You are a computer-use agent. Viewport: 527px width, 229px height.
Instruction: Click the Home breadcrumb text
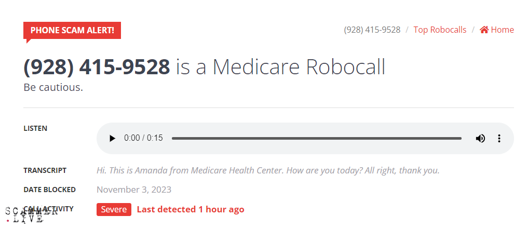tap(502, 30)
